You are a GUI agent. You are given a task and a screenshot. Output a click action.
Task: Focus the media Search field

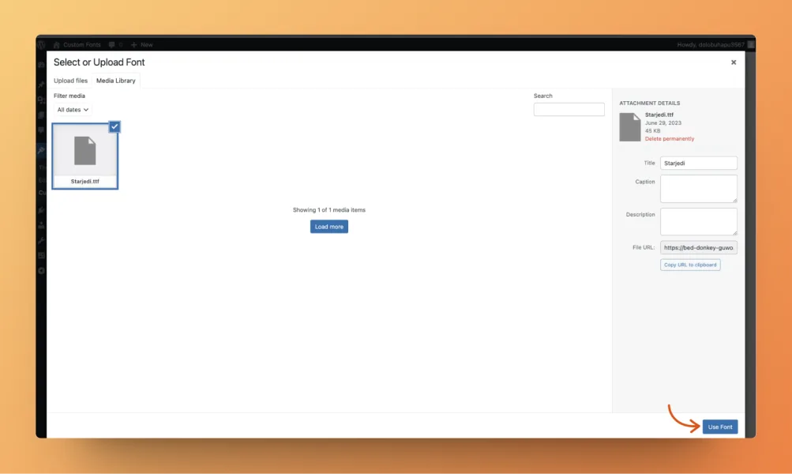(x=569, y=110)
